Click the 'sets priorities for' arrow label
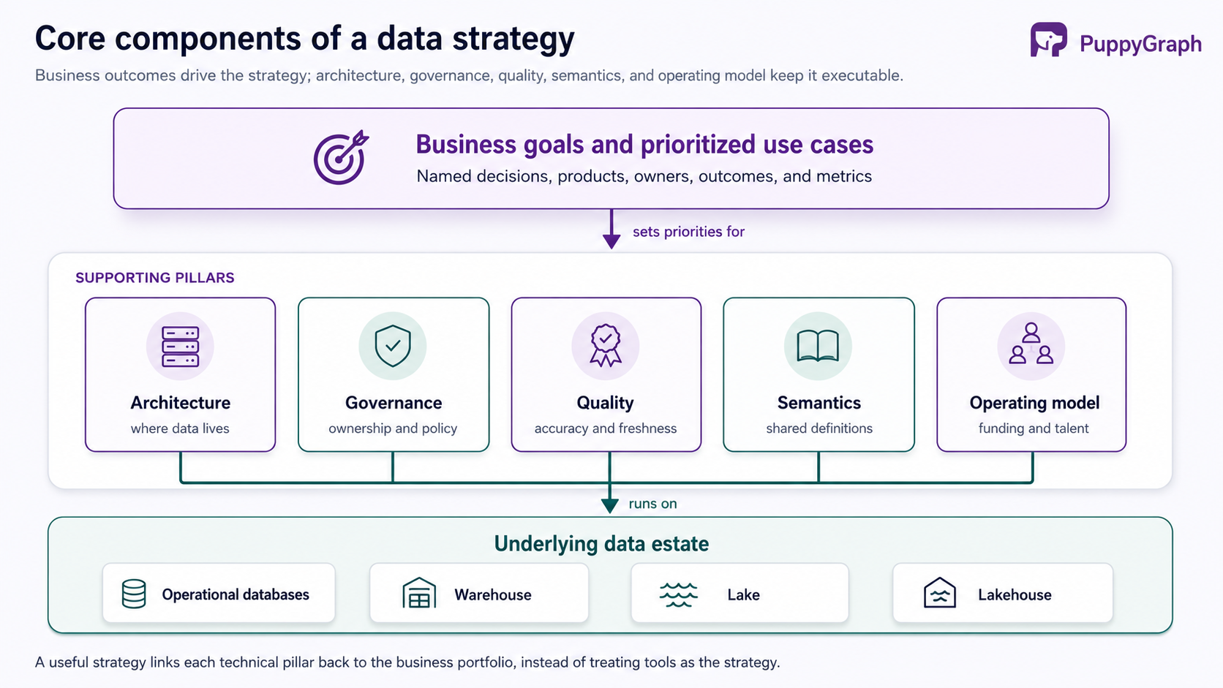The height and width of the screenshot is (688, 1223). (x=688, y=232)
